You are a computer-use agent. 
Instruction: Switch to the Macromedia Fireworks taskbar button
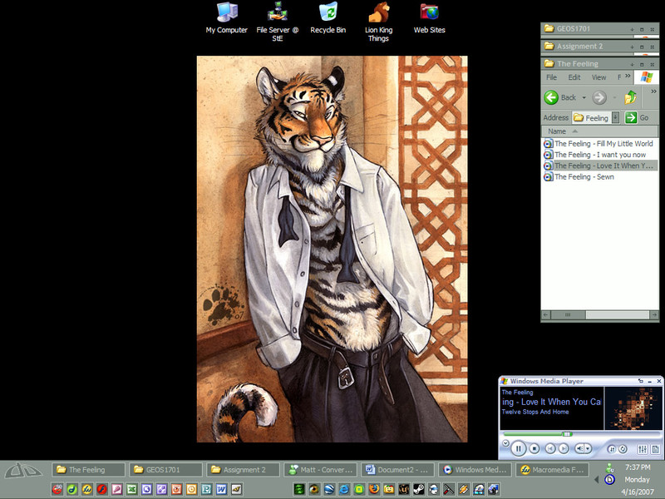point(552,470)
